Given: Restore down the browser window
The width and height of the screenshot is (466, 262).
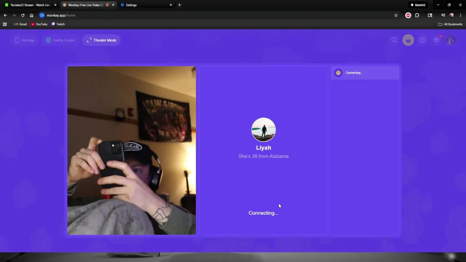Looking at the screenshot, I should (449, 5).
